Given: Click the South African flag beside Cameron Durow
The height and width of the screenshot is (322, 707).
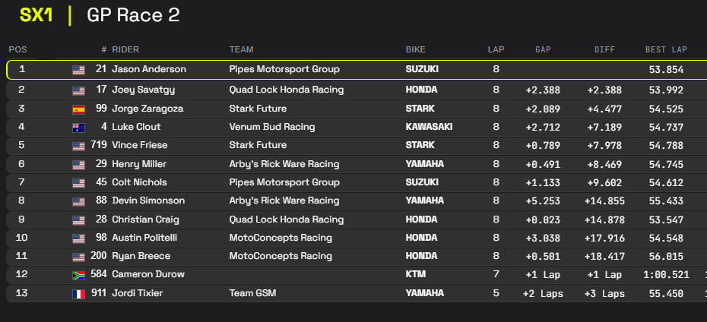Looking at the screenshot, I should tap(78, 274).
